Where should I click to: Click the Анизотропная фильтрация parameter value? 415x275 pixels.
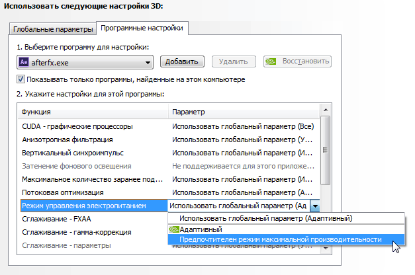coord(242,139)
